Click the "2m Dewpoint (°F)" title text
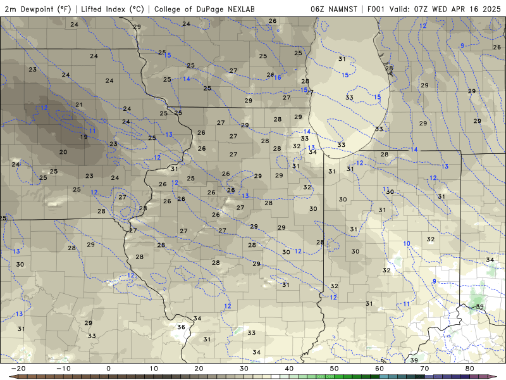The height and width of the screenshot is (380, 506). [38, 9]
